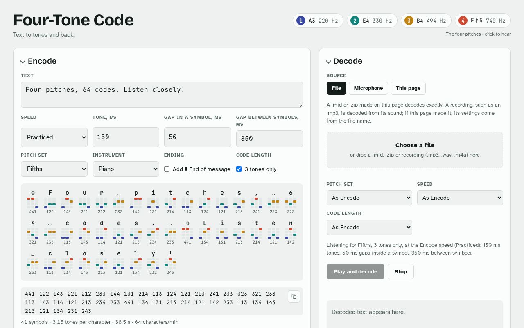Click the r symbol with code 212
Image resolution: width=524 pixels, height=328 pixels.
pyautogui.click(x=102, y=202)
